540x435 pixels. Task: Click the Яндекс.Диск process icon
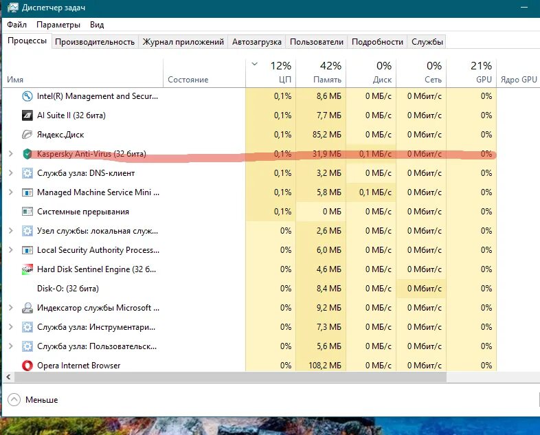(x=27, y=135)
